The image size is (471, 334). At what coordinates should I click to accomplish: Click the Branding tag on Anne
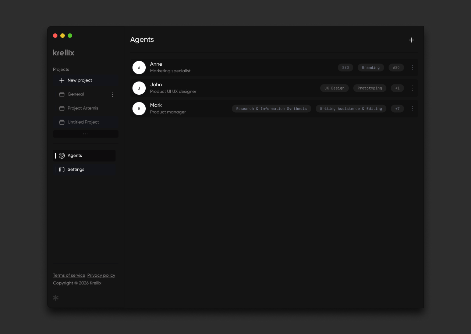click(x=371, y=68)
